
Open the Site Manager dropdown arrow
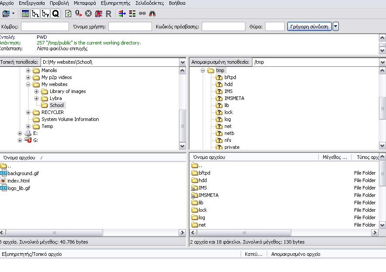(13, 14)
